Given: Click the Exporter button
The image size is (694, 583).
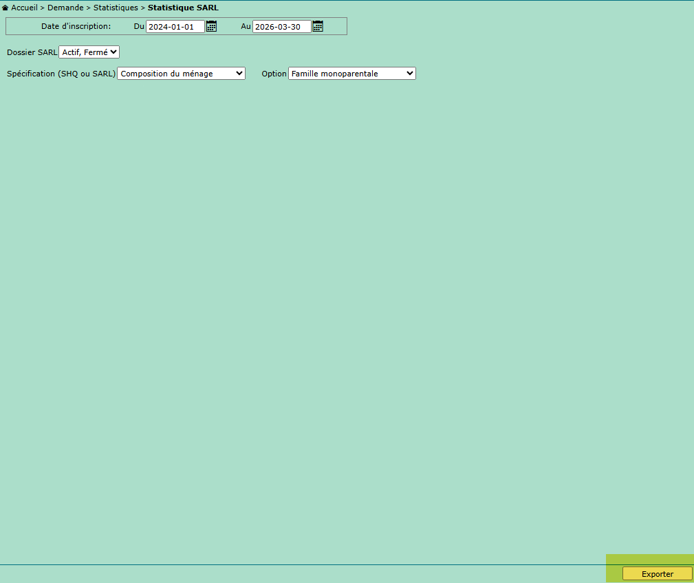Looking at the screenshot, I should click(x=657, y=574).
